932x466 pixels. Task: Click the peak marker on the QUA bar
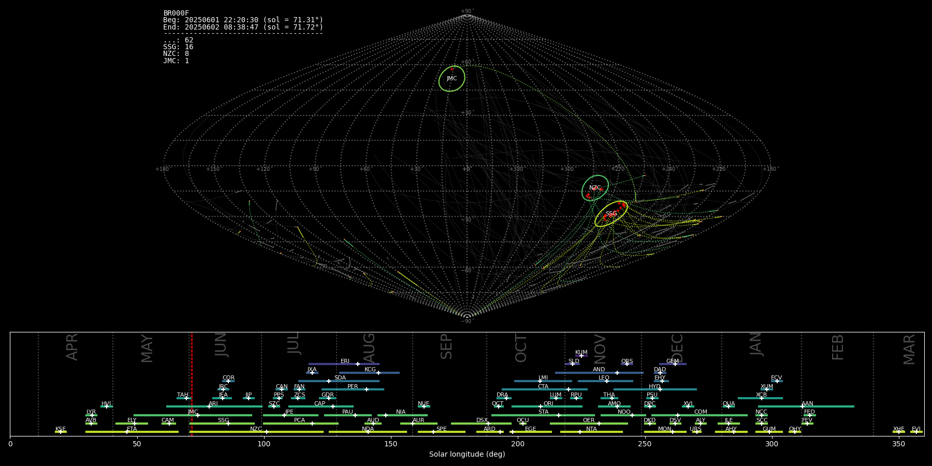click(729, 406)
